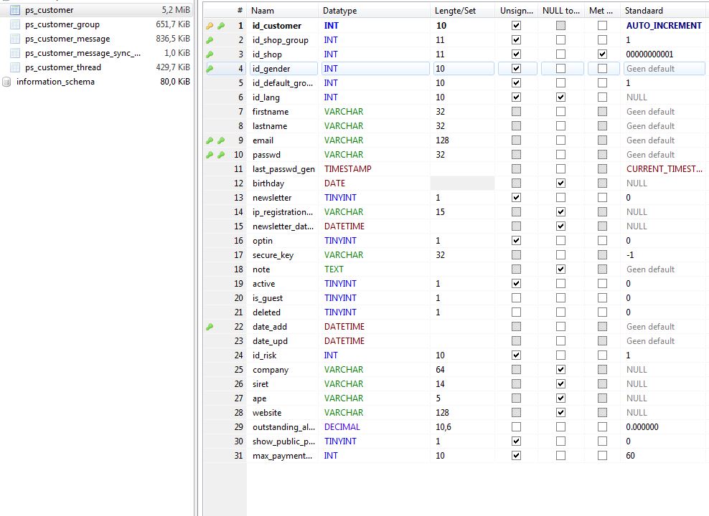This screenshot has width=709, height=516.
Task: Click the ps_customer_thread table icon
Action: 15,67
